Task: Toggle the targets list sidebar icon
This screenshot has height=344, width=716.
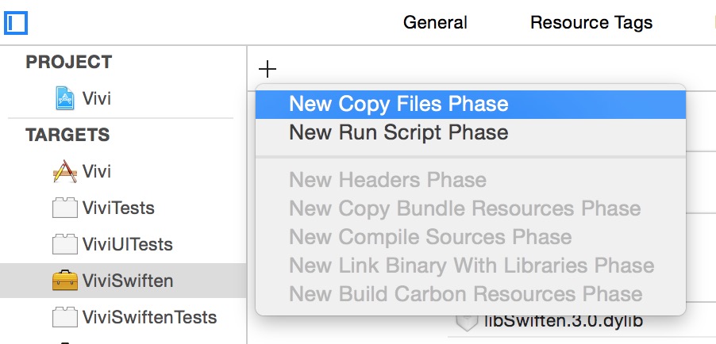Action: (x=16, y=22)
